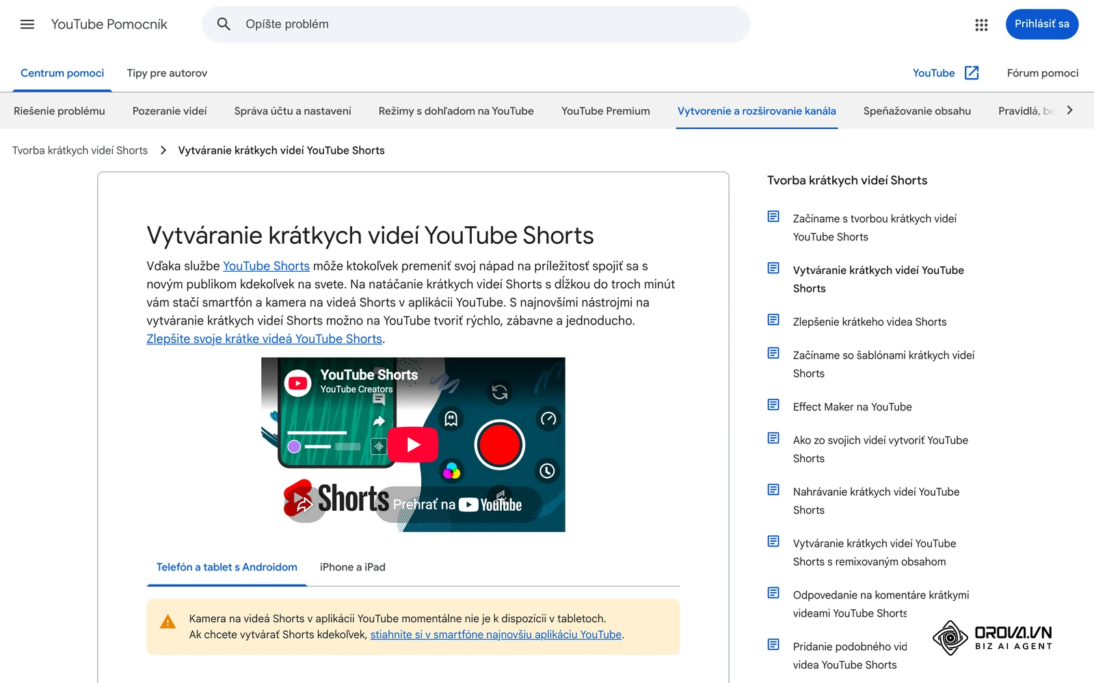Open sidebar article Nahrávanie krátkych videí YouTube Shorts

coord(876,501)
